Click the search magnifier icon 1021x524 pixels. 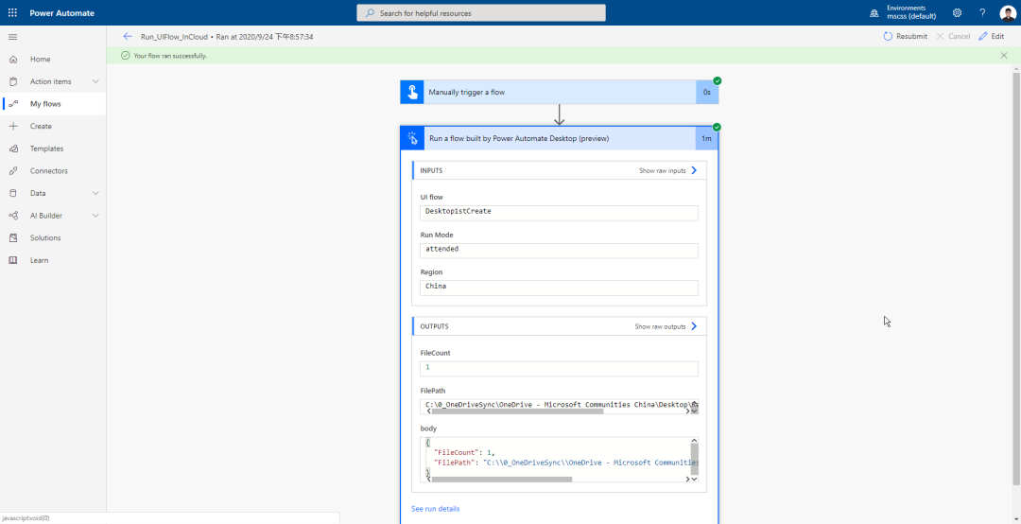(370, 13)
